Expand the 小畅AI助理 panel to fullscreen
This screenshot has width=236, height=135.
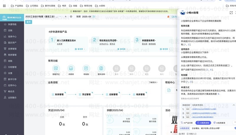click(x=231, y=13)
